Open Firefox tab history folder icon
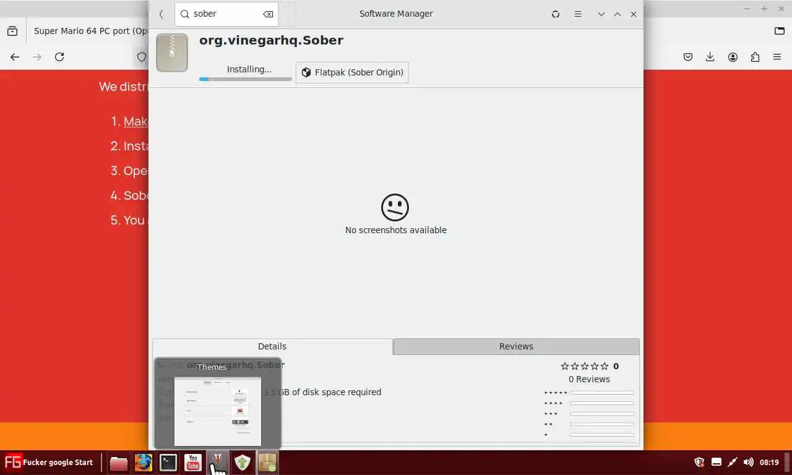Viewport: 792px width, 475px height. [x=12, y=31]
